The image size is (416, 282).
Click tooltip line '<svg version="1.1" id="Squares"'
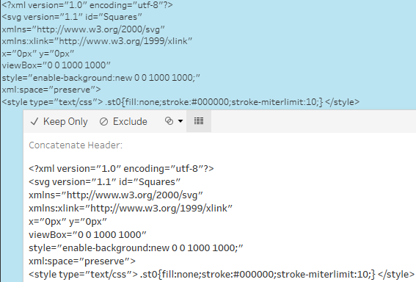pyautogui.click(x=104, y=182)
